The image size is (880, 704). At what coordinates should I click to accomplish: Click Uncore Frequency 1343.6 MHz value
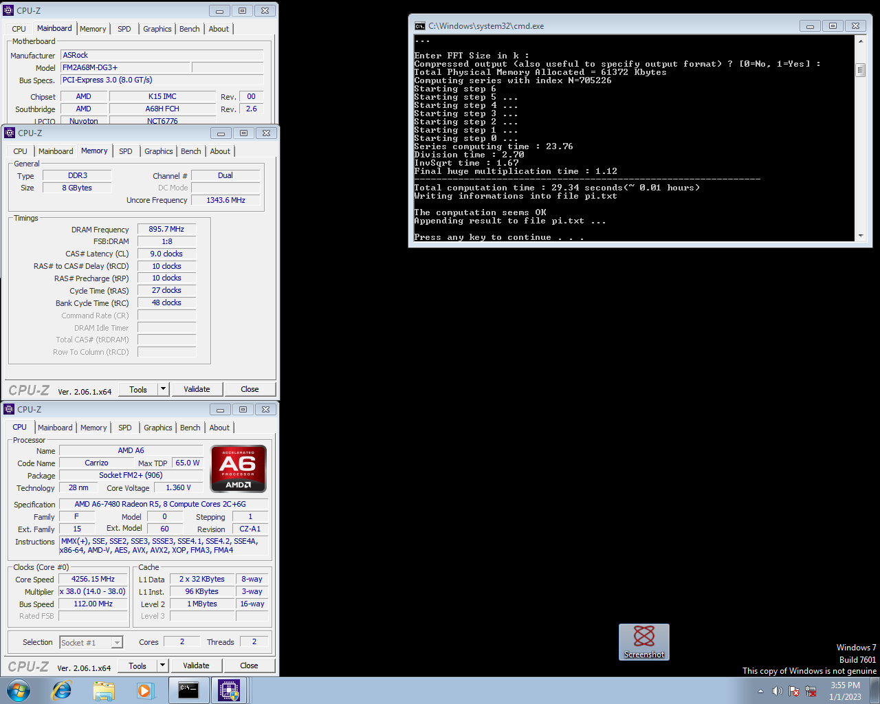pos(225,200)
